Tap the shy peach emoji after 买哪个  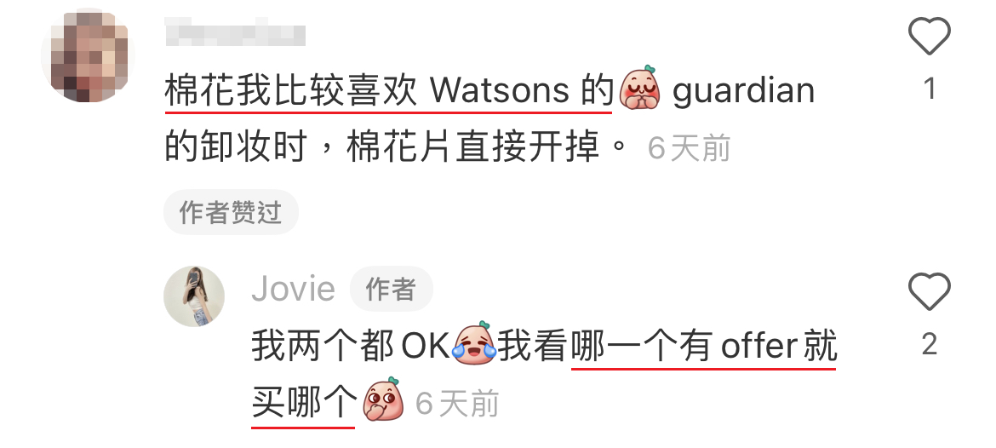coord(383,399)
